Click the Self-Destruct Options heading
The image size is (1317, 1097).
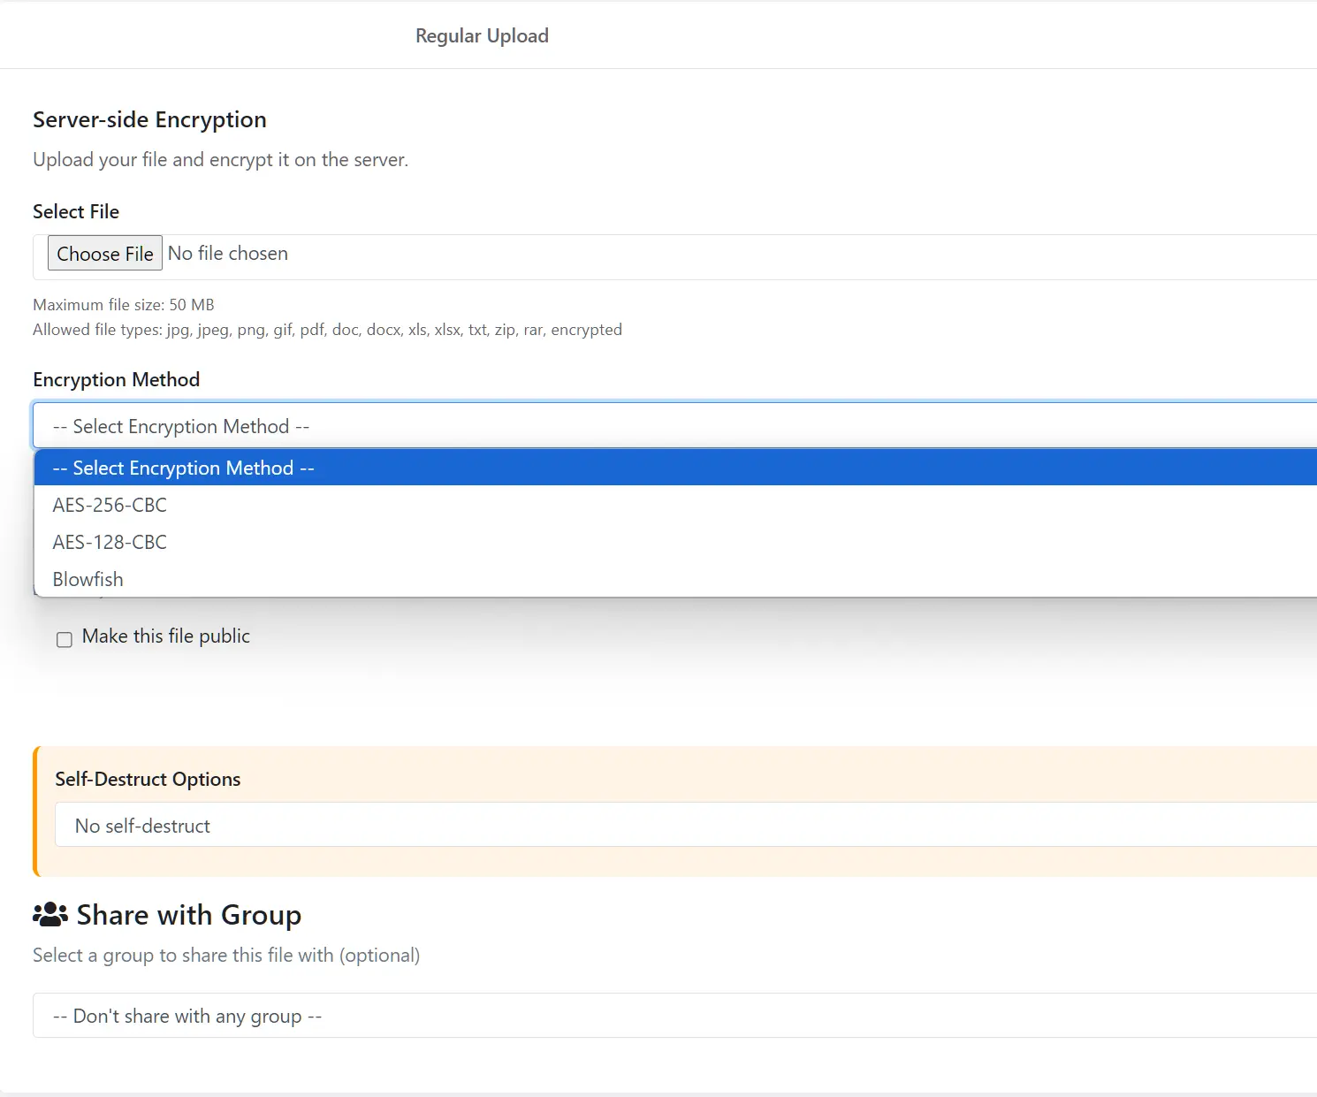(148, 779)
